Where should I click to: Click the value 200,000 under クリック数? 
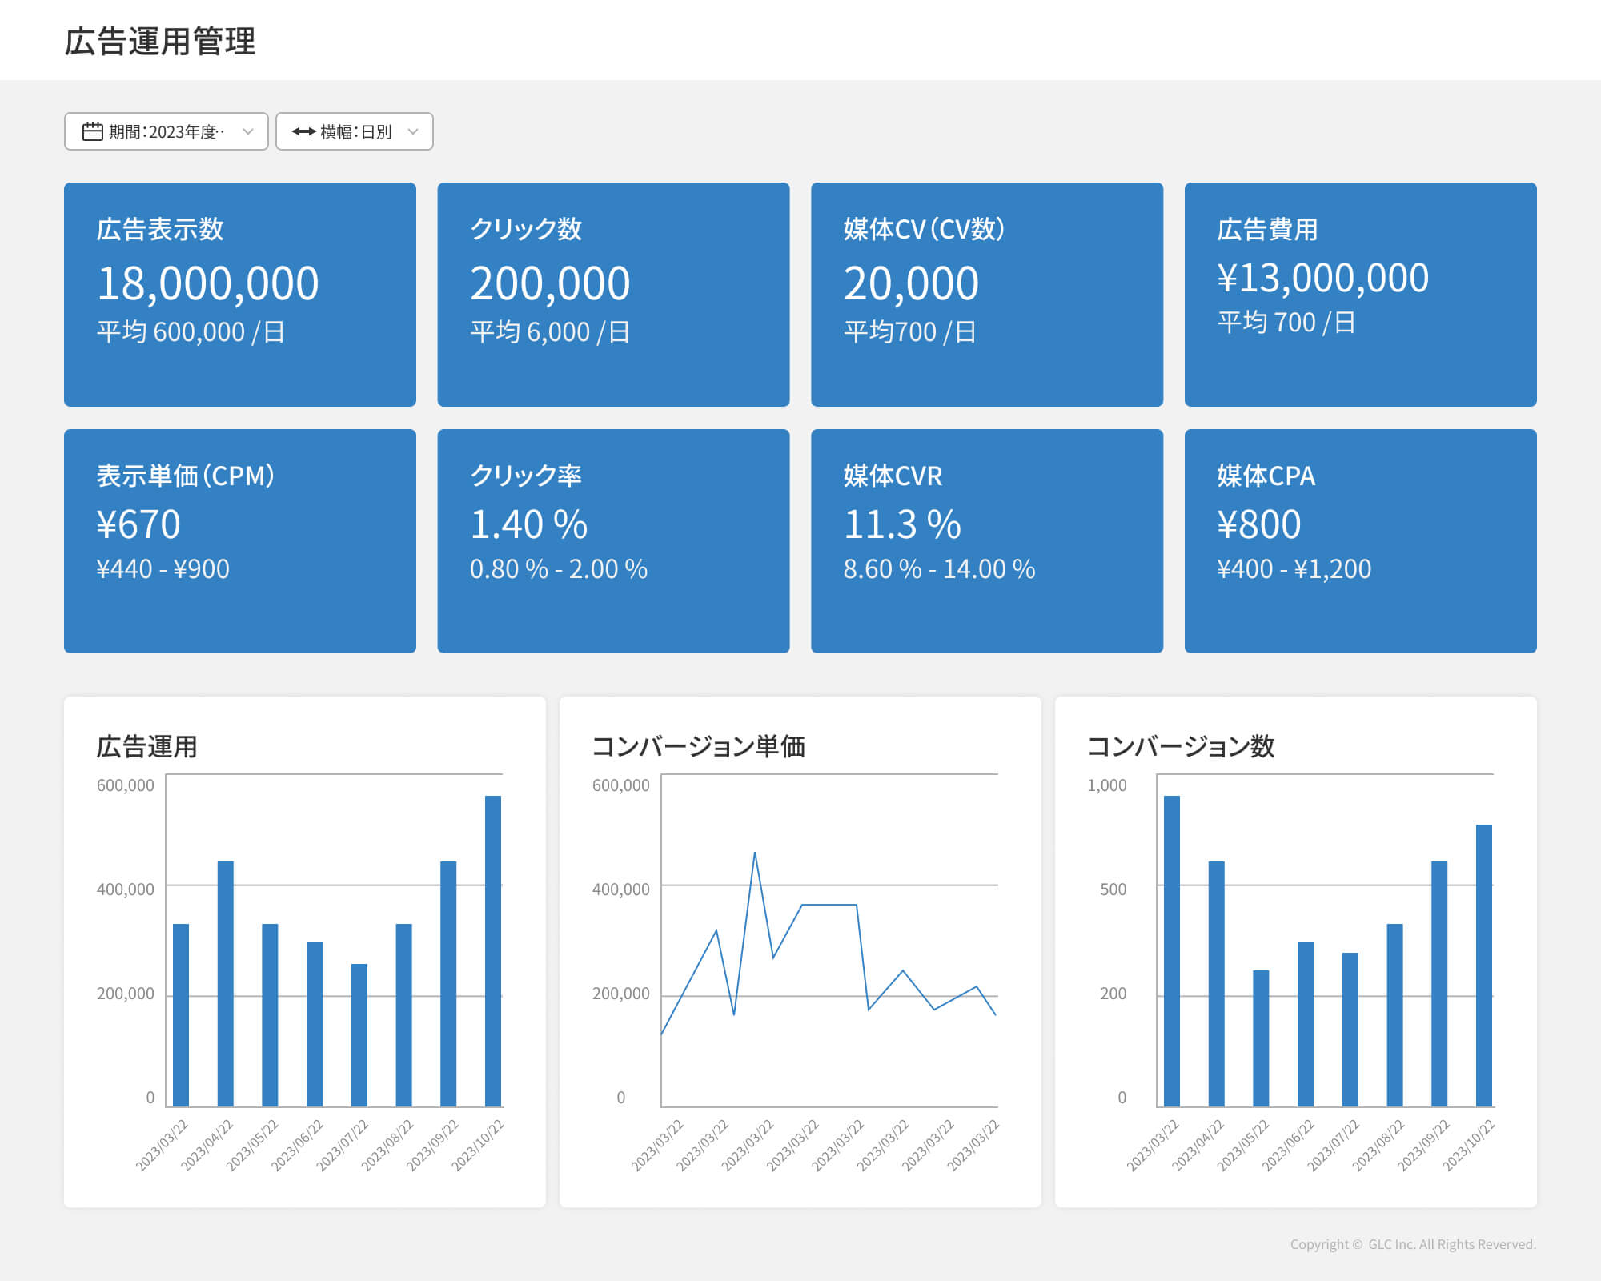tap(550, 283)
